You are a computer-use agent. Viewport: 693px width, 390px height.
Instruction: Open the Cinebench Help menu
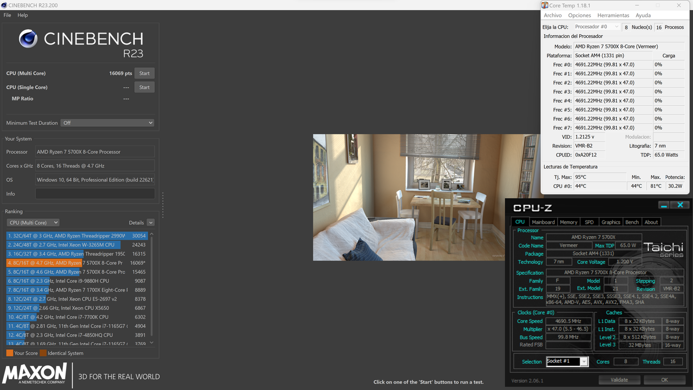pos(22,15)
